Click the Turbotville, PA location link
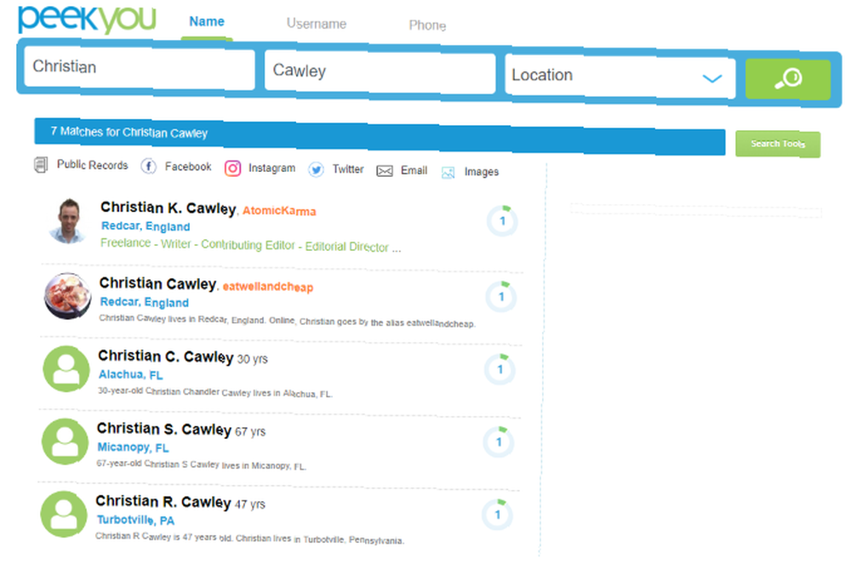Viewport: 851px width, 564px height. [135, 520]
